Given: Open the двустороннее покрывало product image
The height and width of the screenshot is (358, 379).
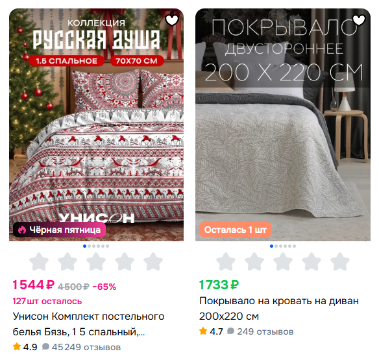Looking at the screenshot, I should pos(283,125).
